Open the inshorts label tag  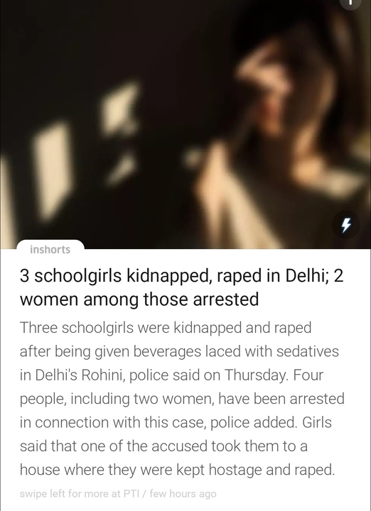point(50,249)
